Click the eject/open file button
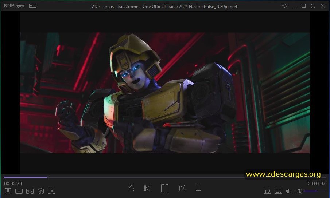 click(x=131, y=188)
